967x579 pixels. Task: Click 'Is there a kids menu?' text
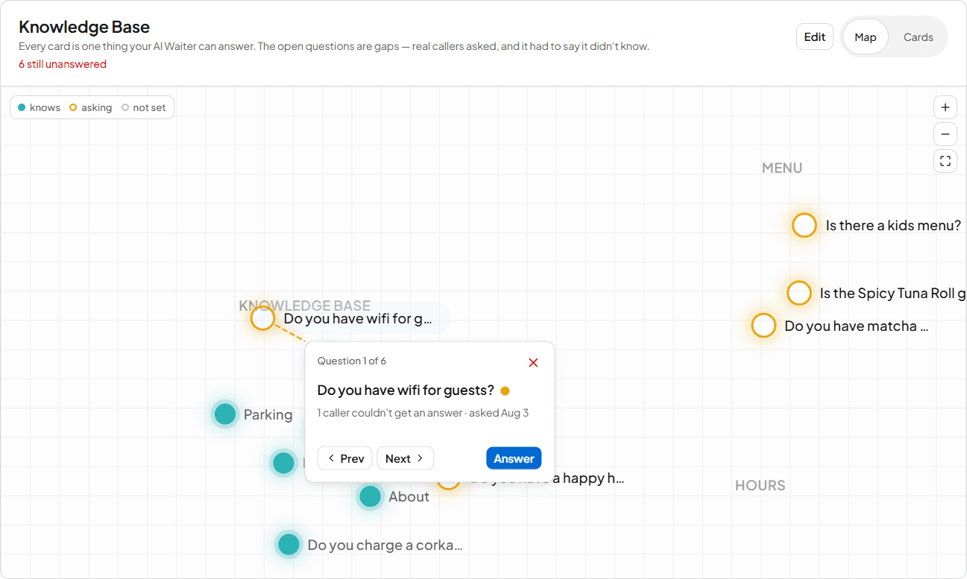(893, 225)
